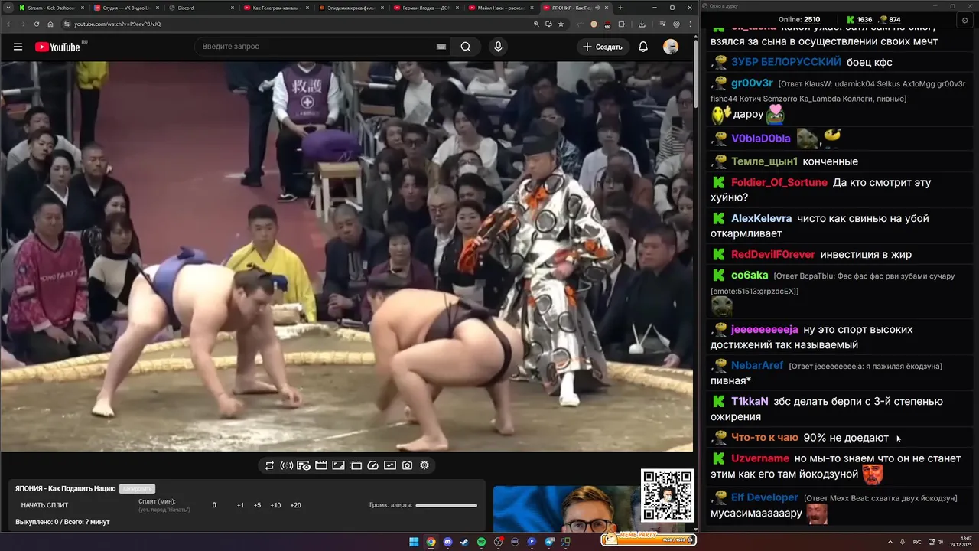Click the YouTube address bar URL
The image size is (979, 551).
click(x=117, y=24)
